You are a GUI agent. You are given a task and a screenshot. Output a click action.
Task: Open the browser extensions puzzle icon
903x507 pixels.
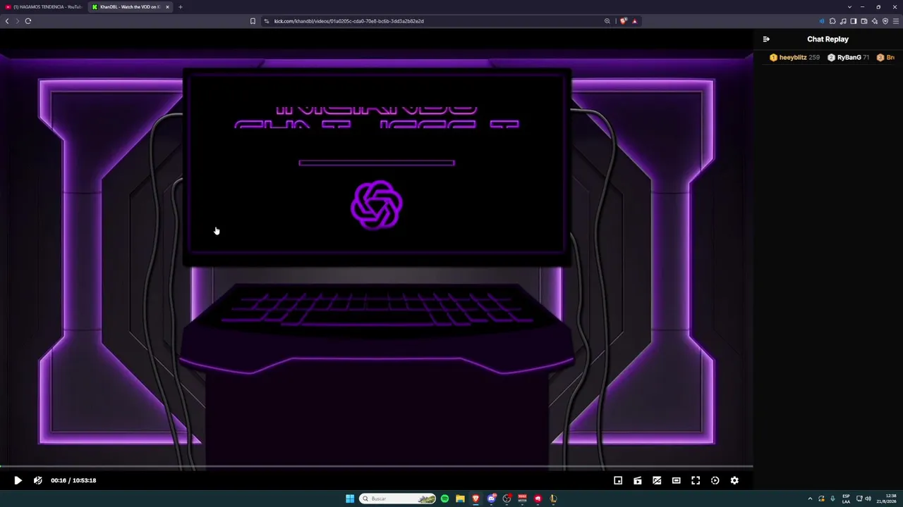832,21
